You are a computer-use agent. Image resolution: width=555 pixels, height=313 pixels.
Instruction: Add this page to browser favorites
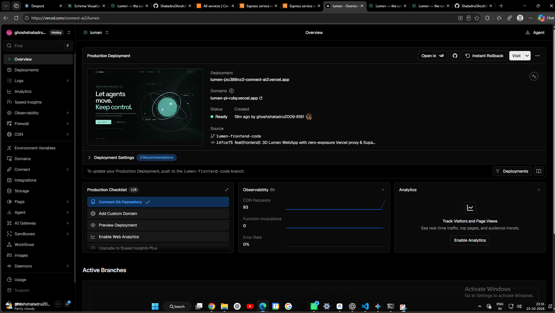477,18
